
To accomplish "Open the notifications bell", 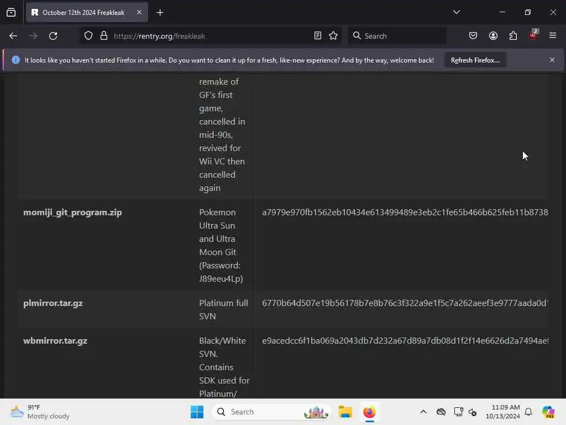I will [x=528, y=412].
